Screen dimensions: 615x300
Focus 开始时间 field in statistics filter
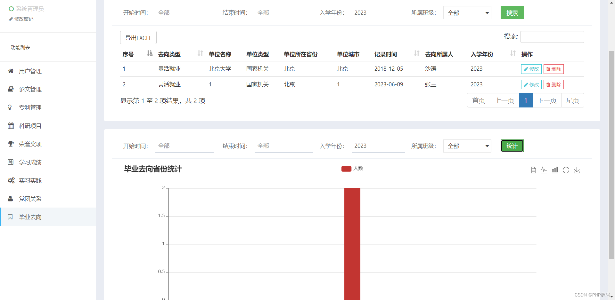click(184, 146)
